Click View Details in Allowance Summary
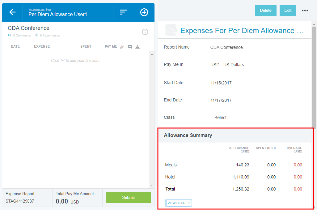 point(179,203)
